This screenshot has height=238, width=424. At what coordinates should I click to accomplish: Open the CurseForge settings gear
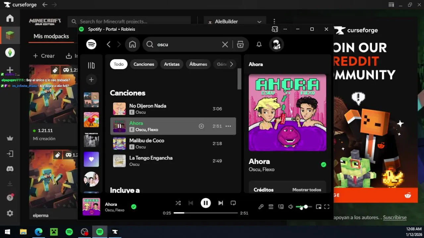point(10,213)
